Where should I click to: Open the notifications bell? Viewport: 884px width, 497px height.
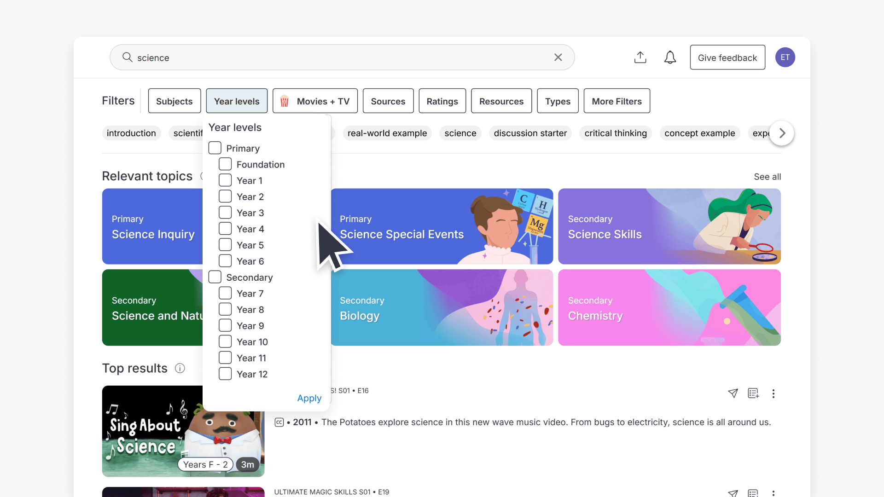(670, 57)
